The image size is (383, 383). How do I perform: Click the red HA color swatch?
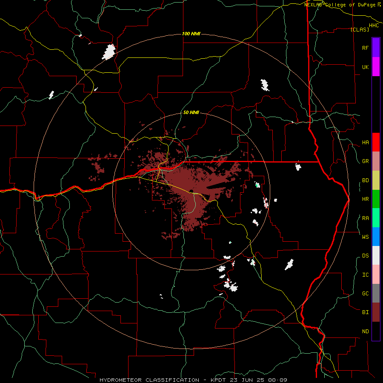(x=376, y=142)
